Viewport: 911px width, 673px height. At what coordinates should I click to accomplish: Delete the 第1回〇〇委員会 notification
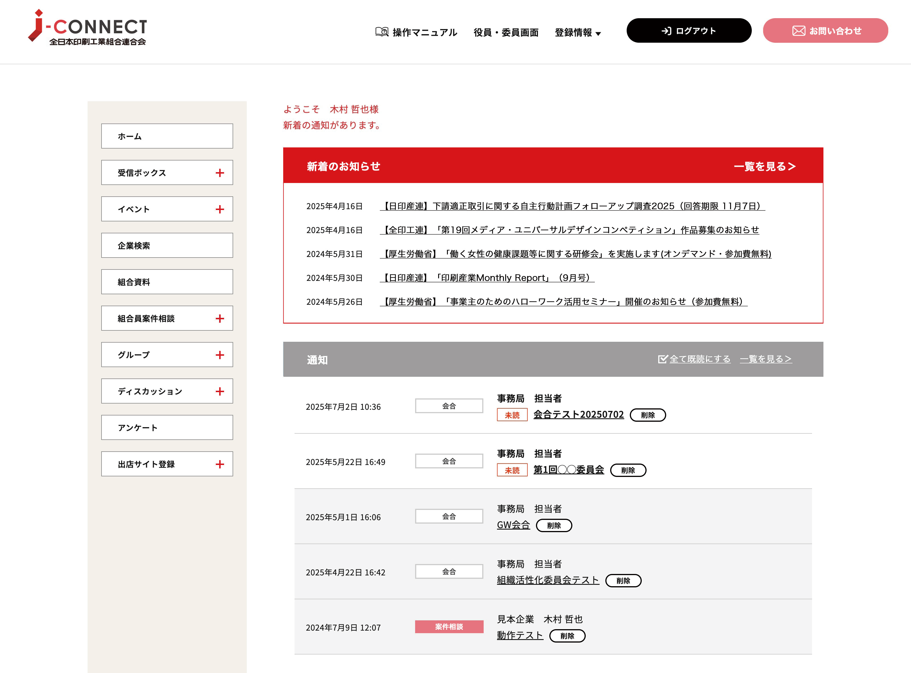628,470
